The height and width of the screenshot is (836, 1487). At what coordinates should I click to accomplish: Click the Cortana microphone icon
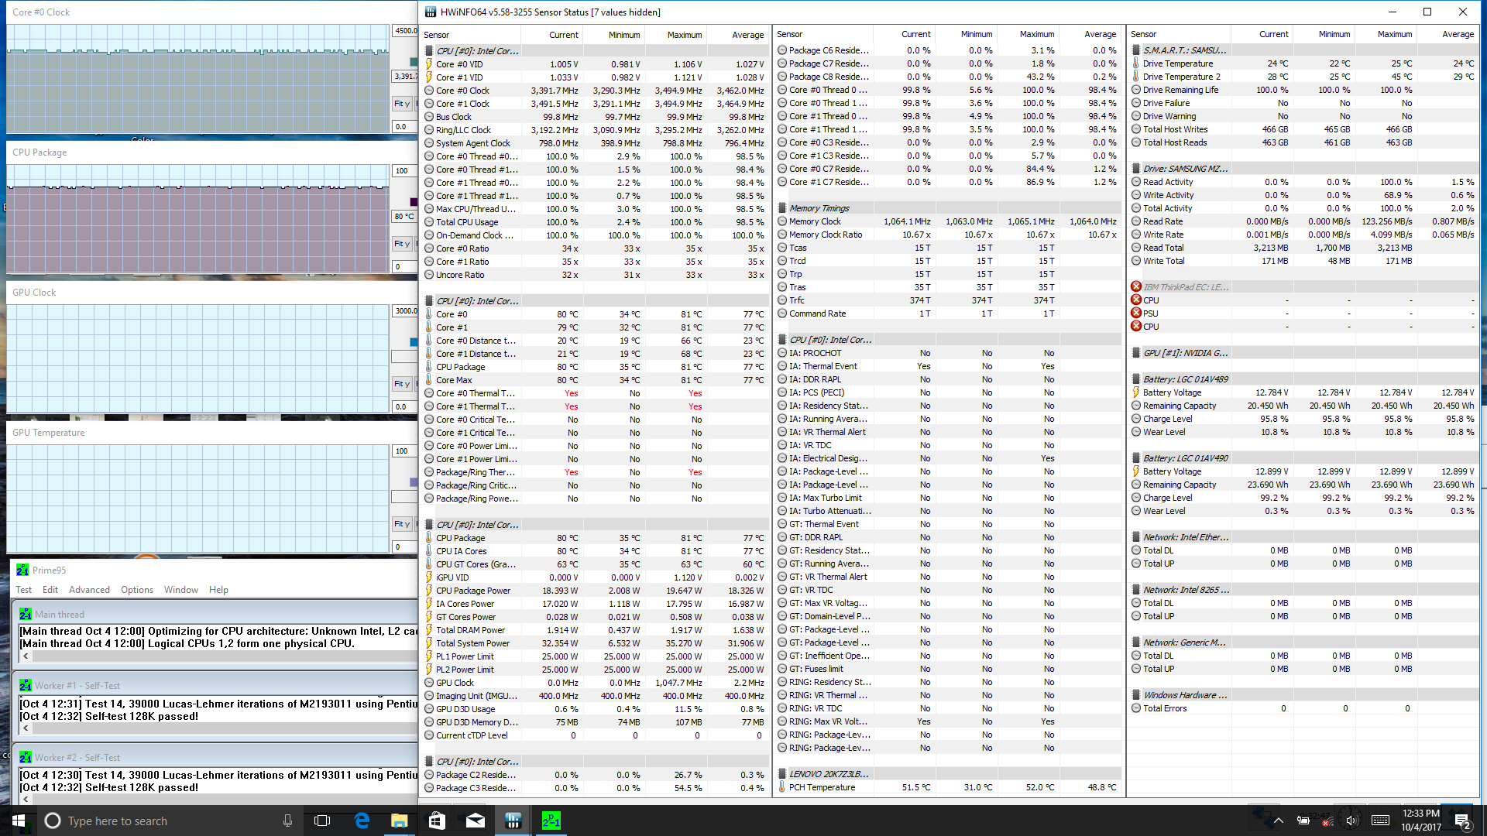pos(287,821)
